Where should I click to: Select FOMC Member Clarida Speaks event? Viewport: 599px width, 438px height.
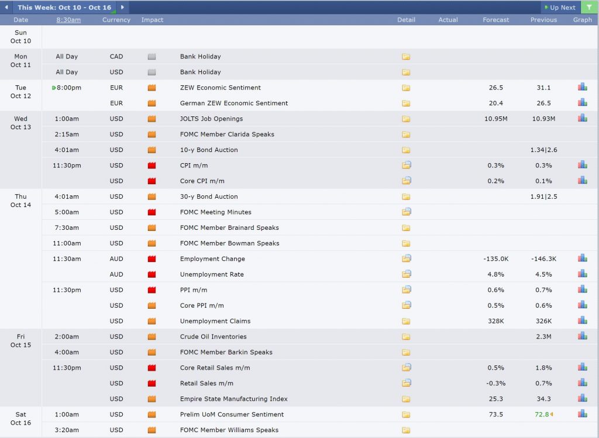227,134
